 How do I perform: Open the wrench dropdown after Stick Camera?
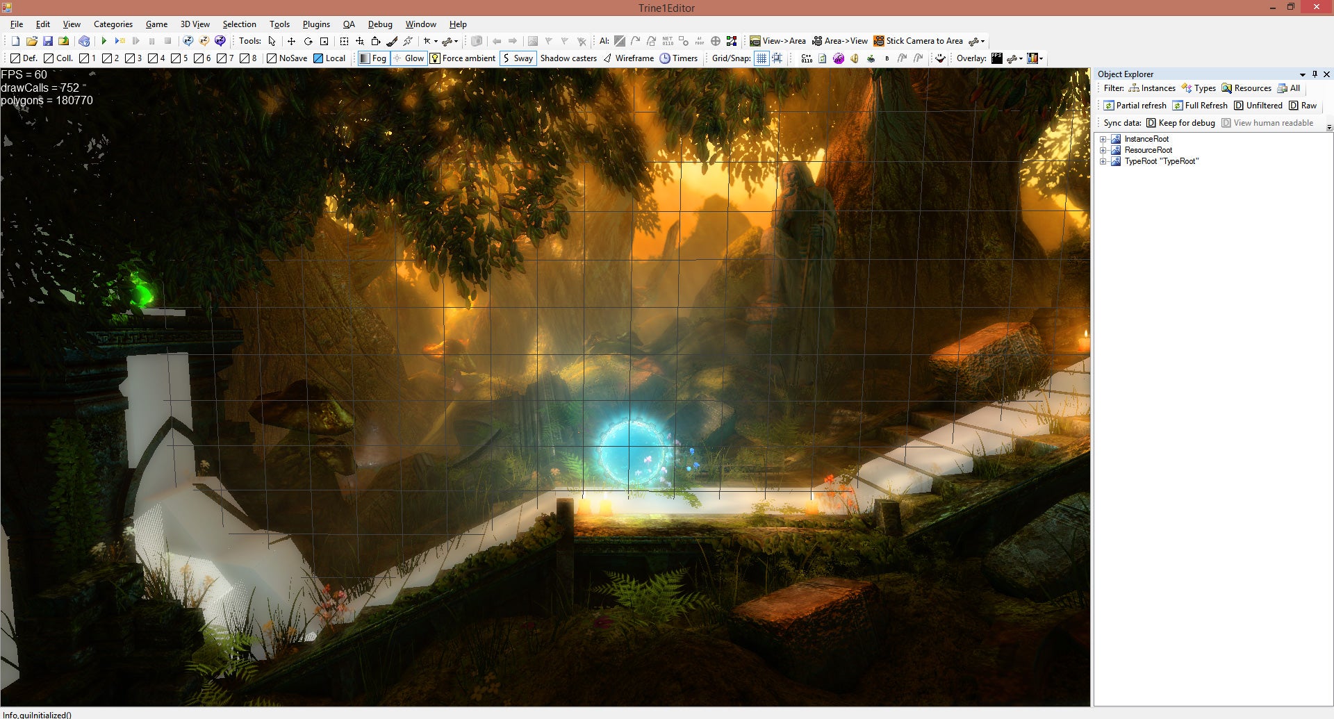977,41
